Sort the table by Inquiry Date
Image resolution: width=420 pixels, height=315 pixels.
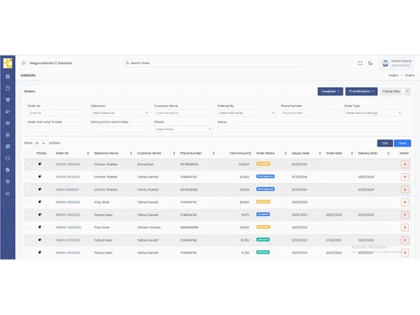pos(320,153)
